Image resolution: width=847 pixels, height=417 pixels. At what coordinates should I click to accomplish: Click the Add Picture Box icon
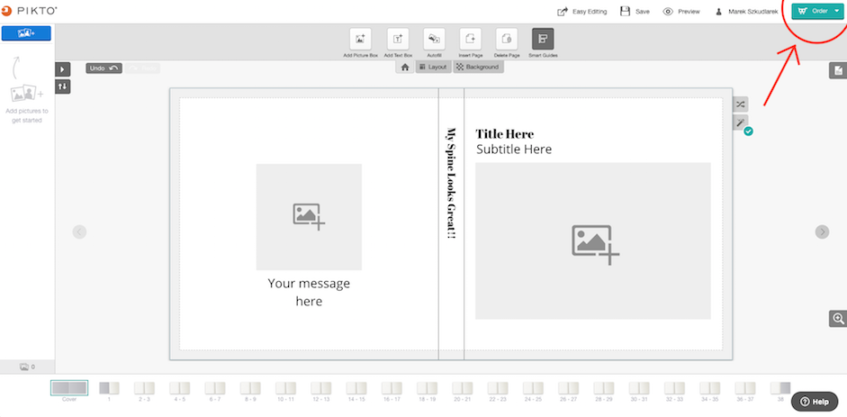[360, 39]
